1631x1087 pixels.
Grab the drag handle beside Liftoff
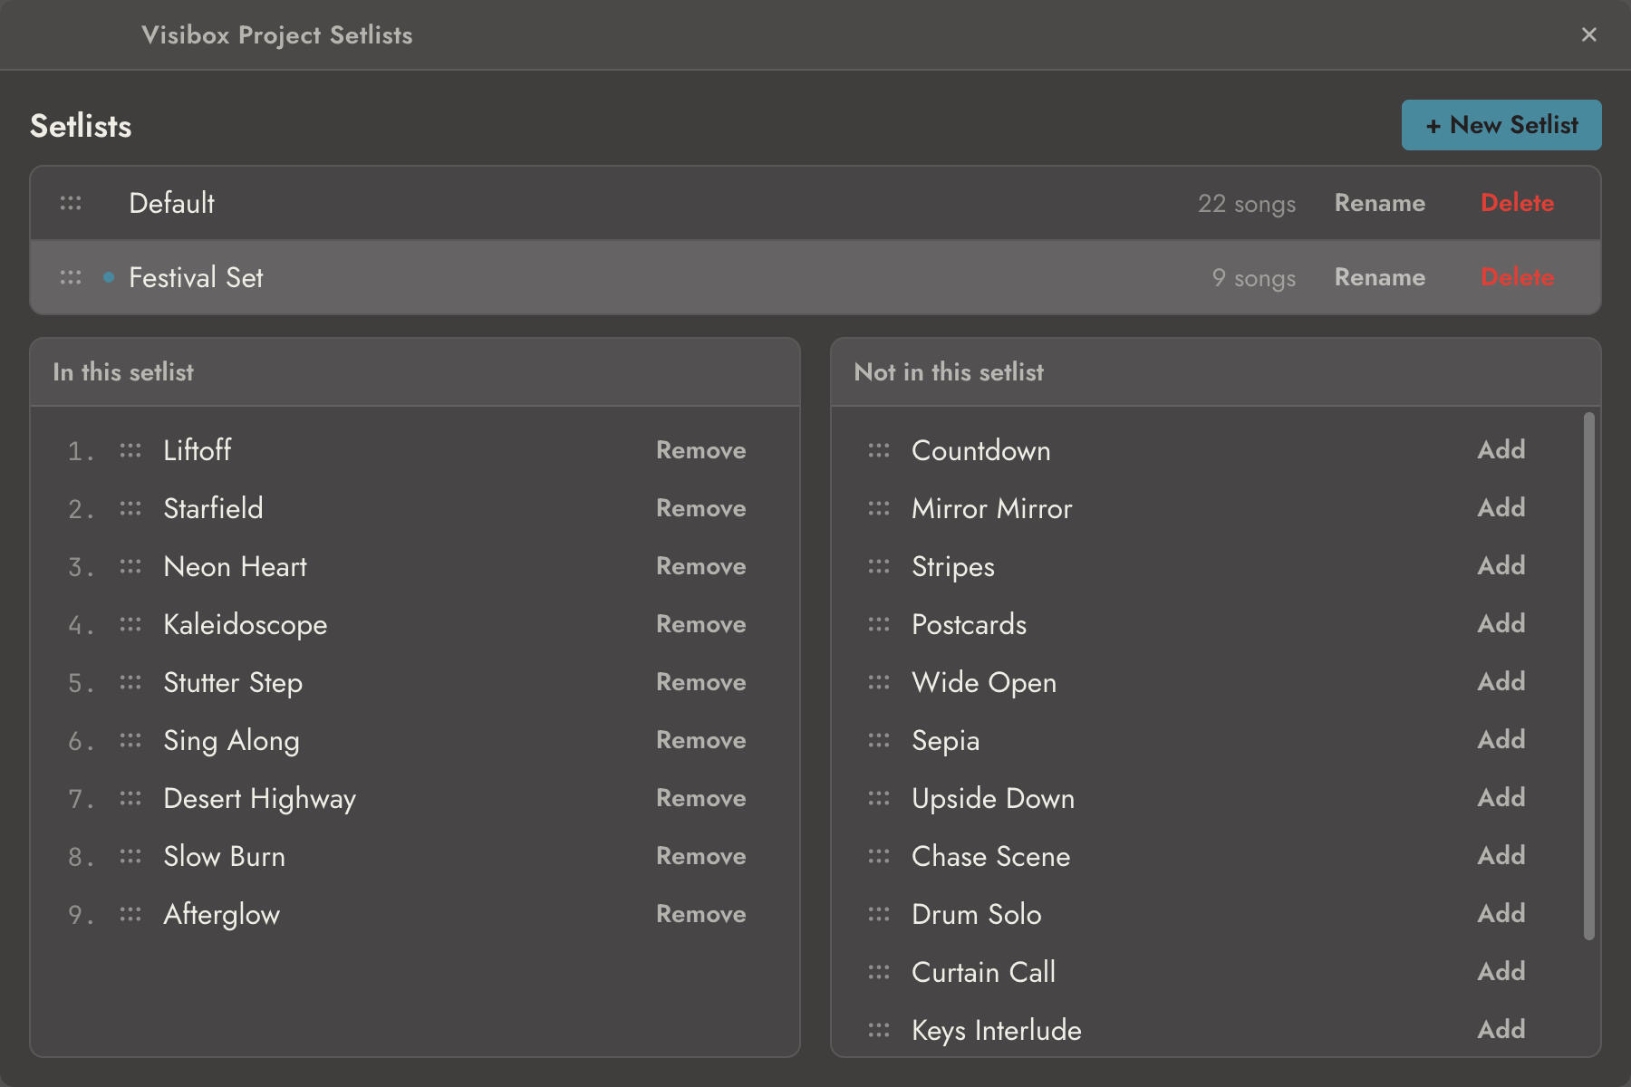[130, 450]
